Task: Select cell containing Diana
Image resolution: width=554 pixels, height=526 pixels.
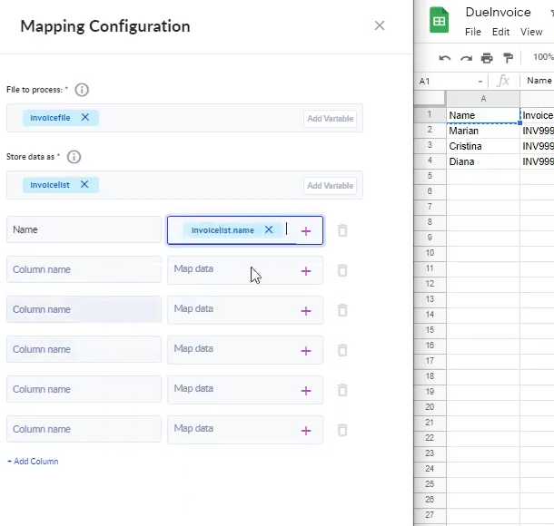Action: (x=483, y=161)
